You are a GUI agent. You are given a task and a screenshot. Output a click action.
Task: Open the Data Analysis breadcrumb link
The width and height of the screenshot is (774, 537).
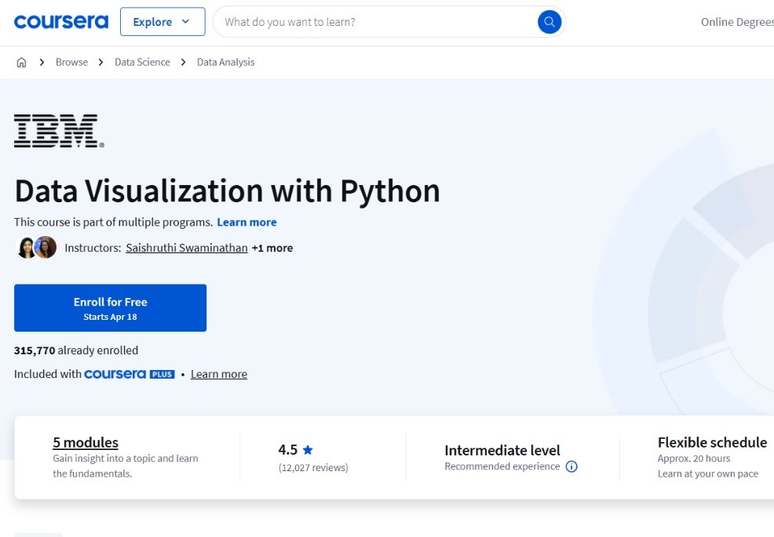(x=225, y=61)
